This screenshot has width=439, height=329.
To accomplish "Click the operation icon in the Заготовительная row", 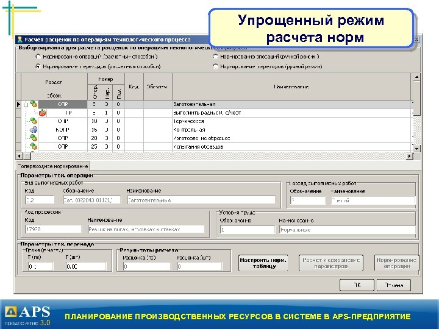I will pos(34,104).
